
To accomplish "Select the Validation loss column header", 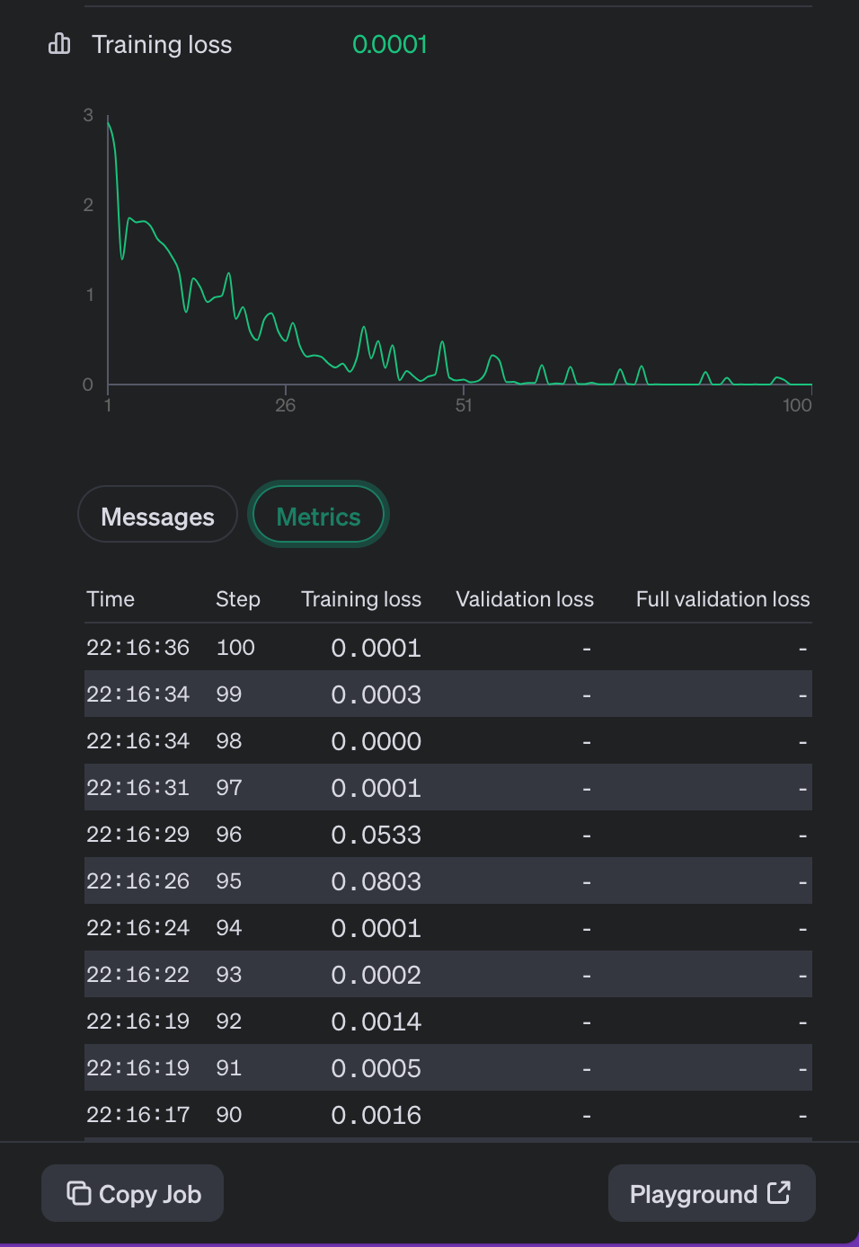I will click(x=525, y=599).
